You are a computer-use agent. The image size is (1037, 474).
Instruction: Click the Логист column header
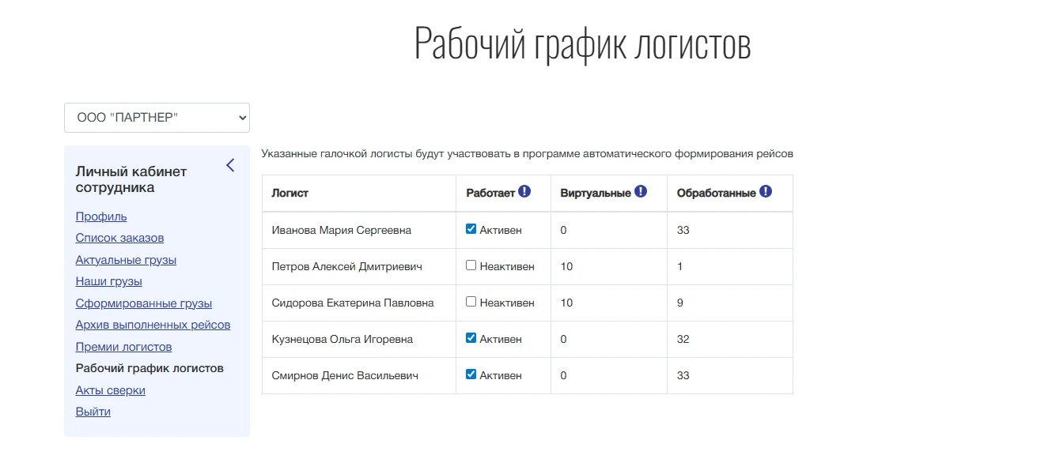(x=290, y=193)
